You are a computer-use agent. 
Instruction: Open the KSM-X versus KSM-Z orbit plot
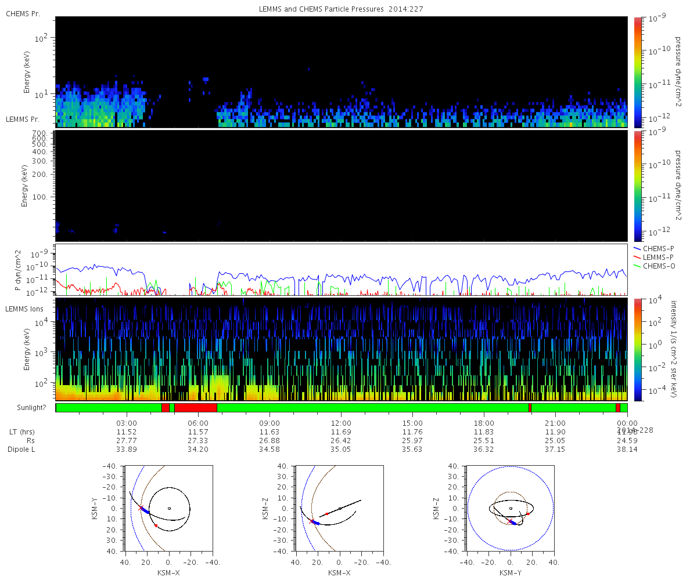(x=339, y=509)
